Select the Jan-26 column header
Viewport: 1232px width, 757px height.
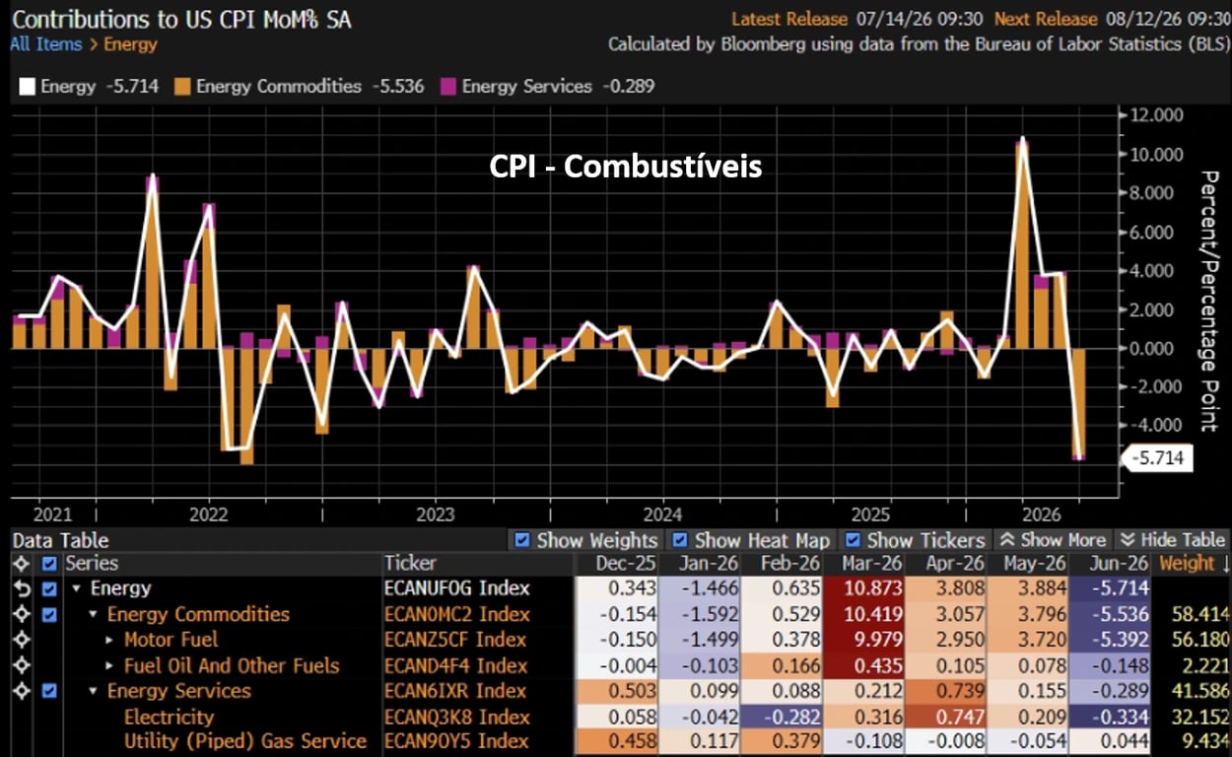(709, 564)
